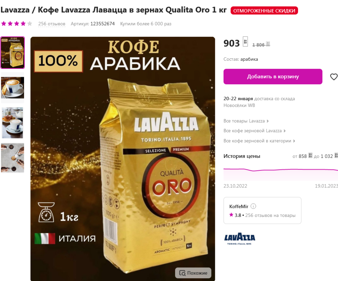The image size is (338, 281).
Task: Open Все кофе зерновой Lavazza link
Action: tap(254, 131)
